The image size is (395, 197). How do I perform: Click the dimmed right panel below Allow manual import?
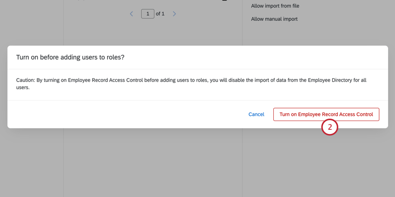tap(316, 35)
